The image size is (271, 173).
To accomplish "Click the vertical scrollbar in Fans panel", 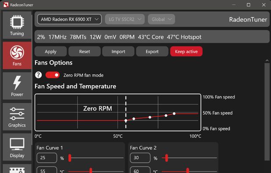I will pos(267,112).
